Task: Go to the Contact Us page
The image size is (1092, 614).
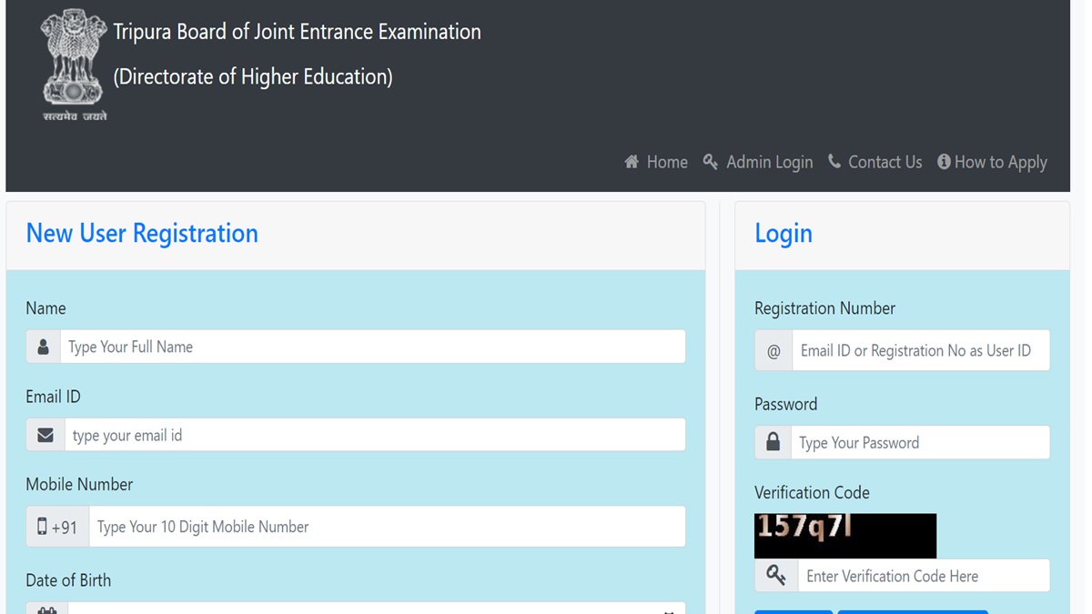Action: (885, 162)
